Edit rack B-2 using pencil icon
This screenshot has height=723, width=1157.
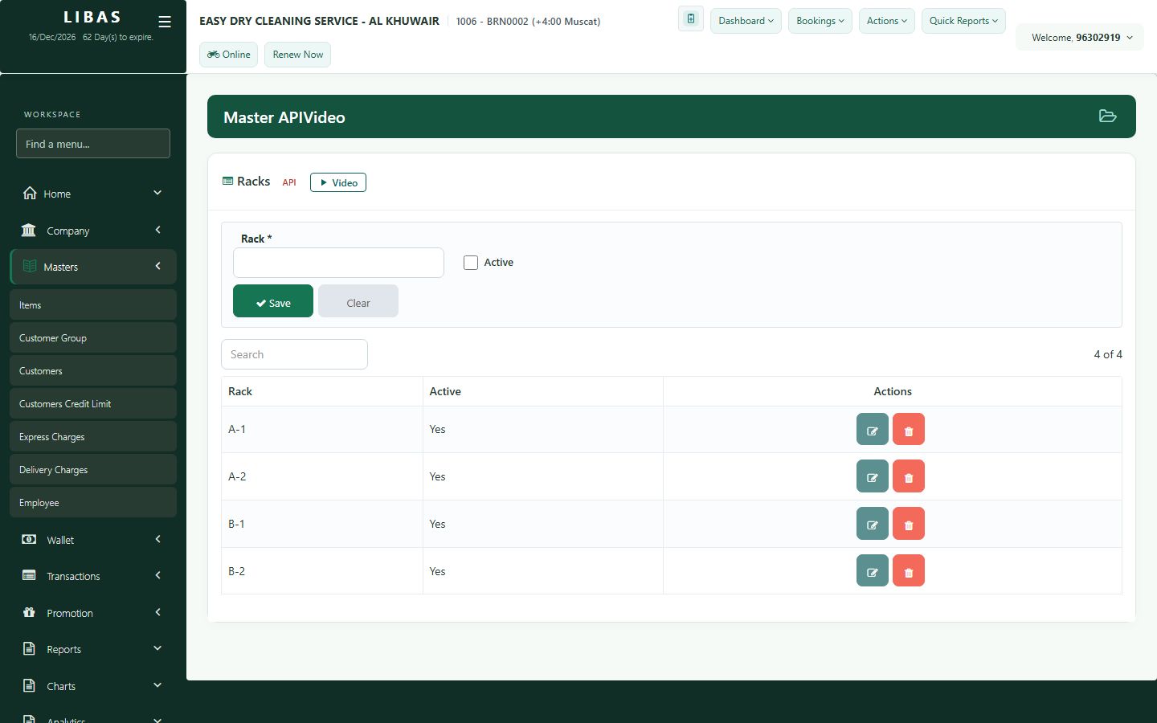click(x=873, y=571)
